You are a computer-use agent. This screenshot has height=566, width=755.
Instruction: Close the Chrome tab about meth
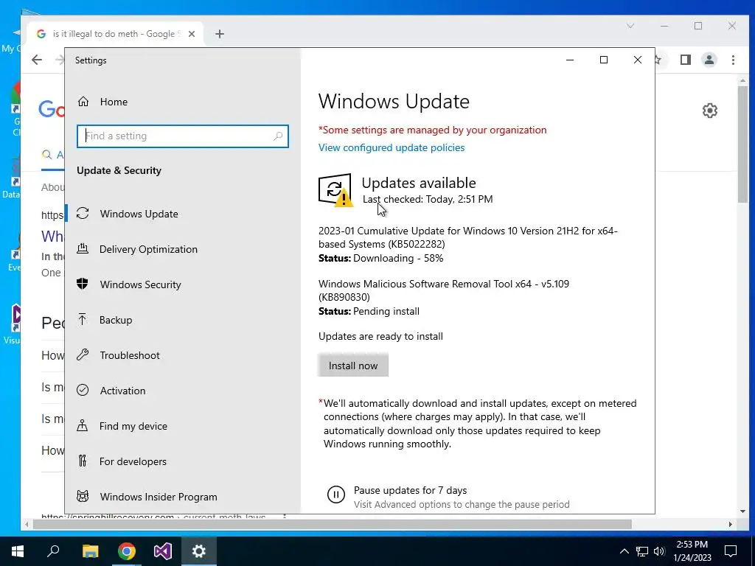click(x=192, y=34)
